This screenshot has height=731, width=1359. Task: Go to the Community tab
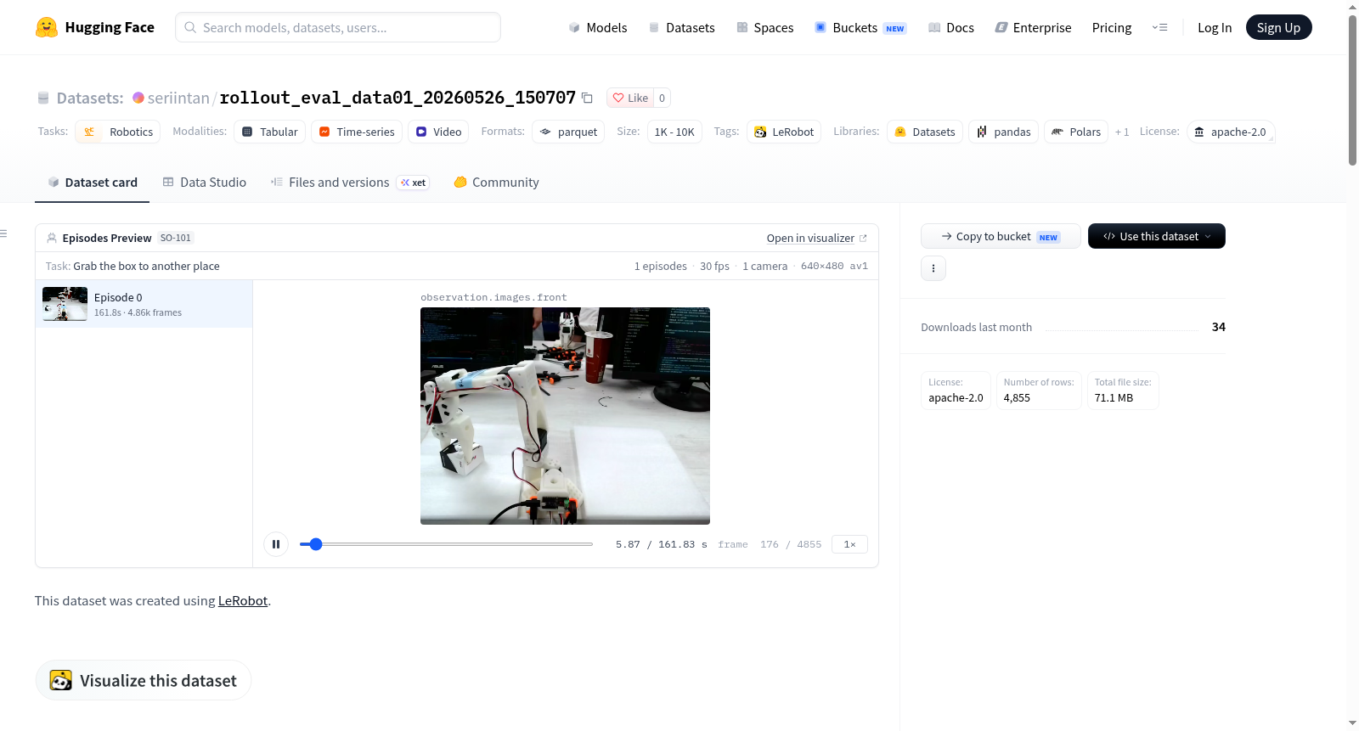(x=496, y=183)
